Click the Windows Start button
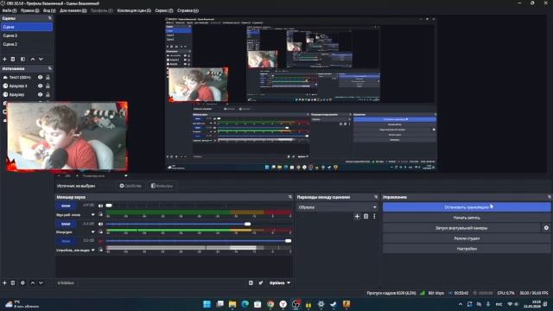The height and width of the screenshot is (311, 553). tap(207, 304)
